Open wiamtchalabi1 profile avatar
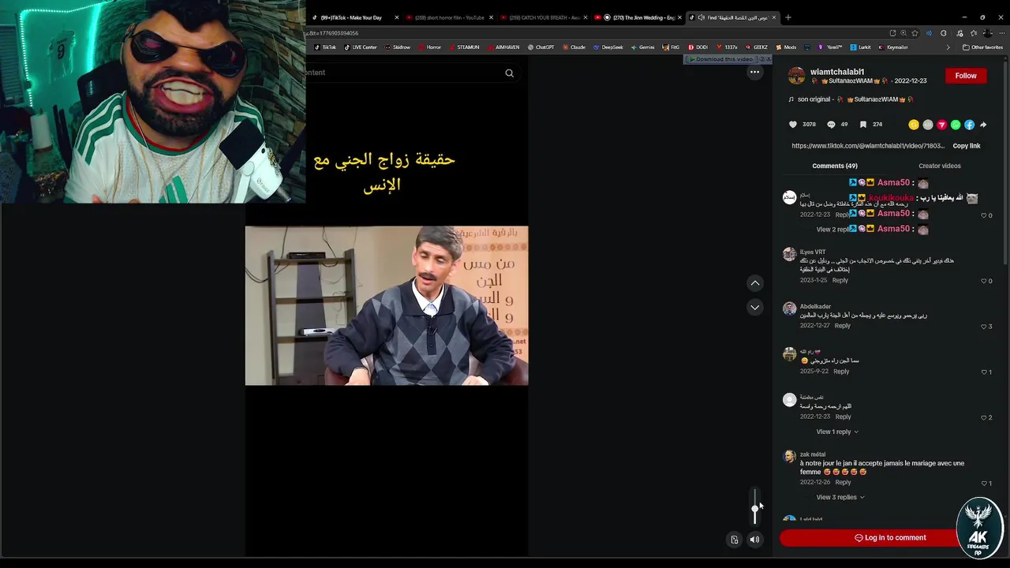The width and height of the screenshot is (1010, 568). [x=796, y=76]
